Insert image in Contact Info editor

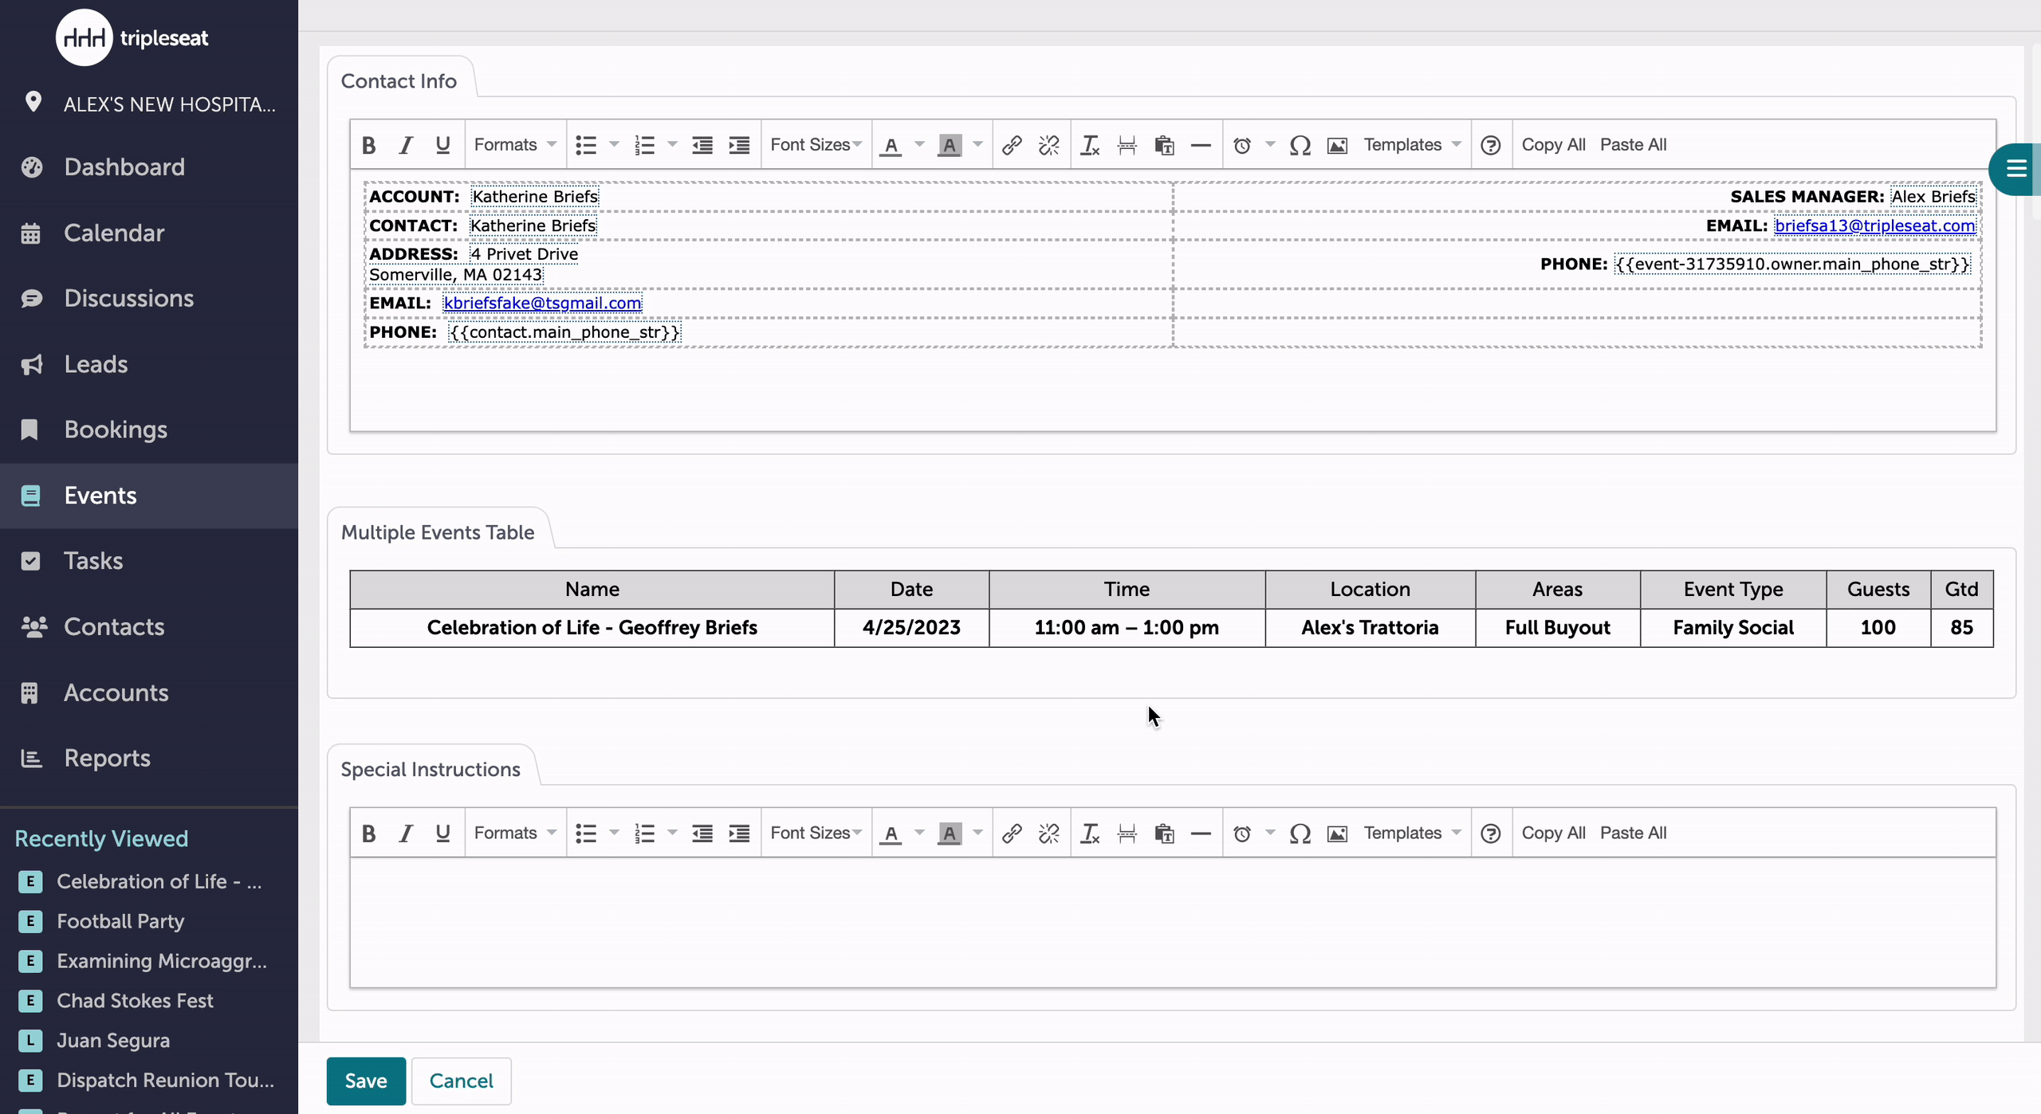point(1337,145)
